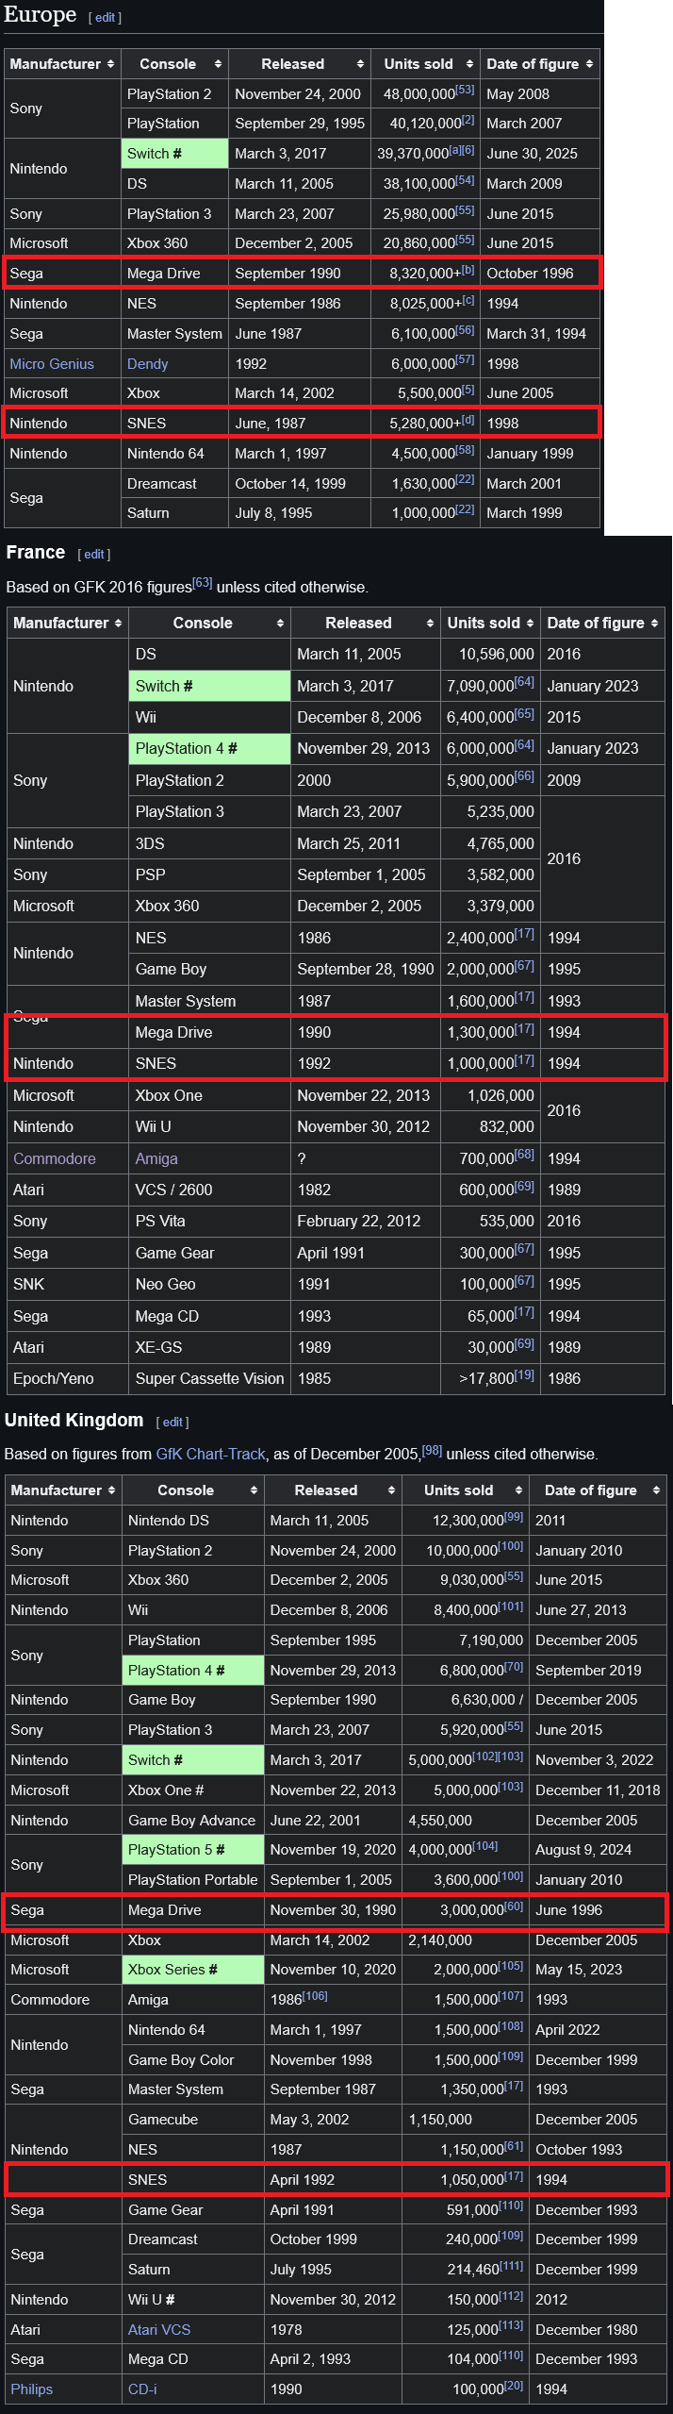Viewport: 673px width, 2414px height.
Task: Open reference [106] next to 1986
Action: (x=315, y=1996)
